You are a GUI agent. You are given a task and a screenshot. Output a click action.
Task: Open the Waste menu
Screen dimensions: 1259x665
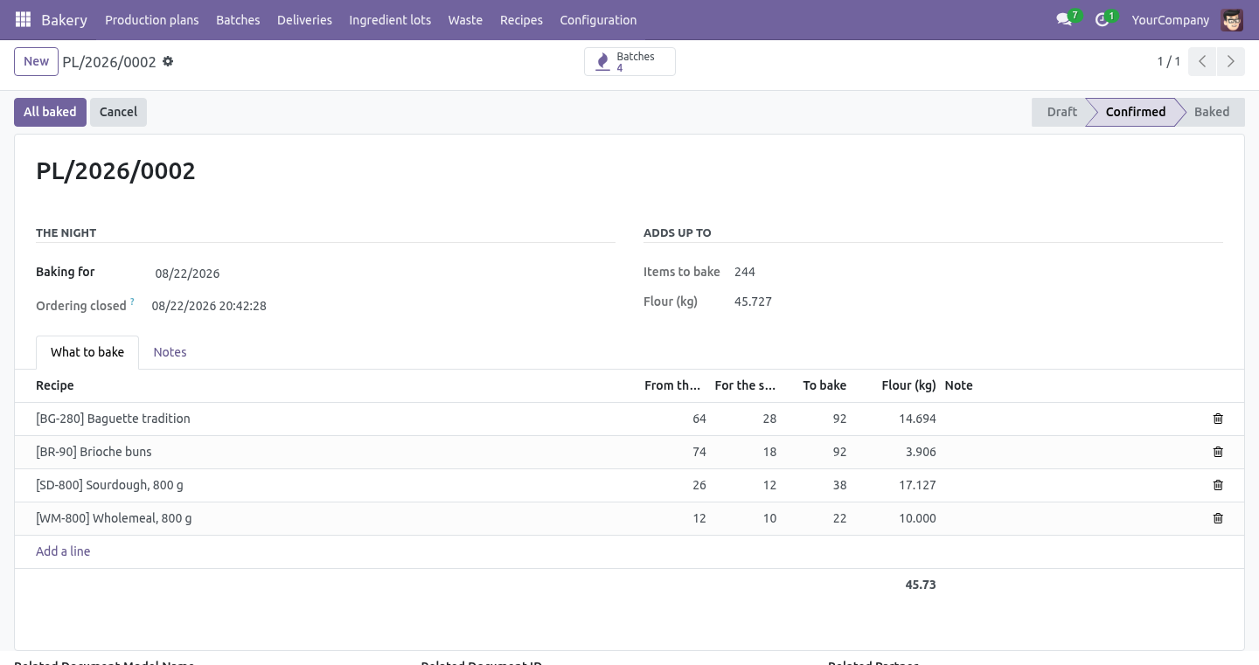tap(465, 19)
